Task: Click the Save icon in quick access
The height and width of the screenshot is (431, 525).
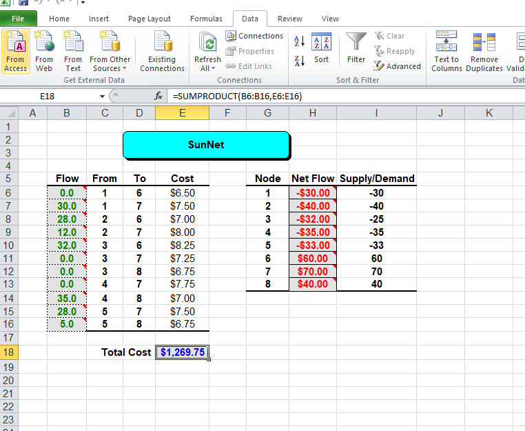Action: tap(23, 2)
